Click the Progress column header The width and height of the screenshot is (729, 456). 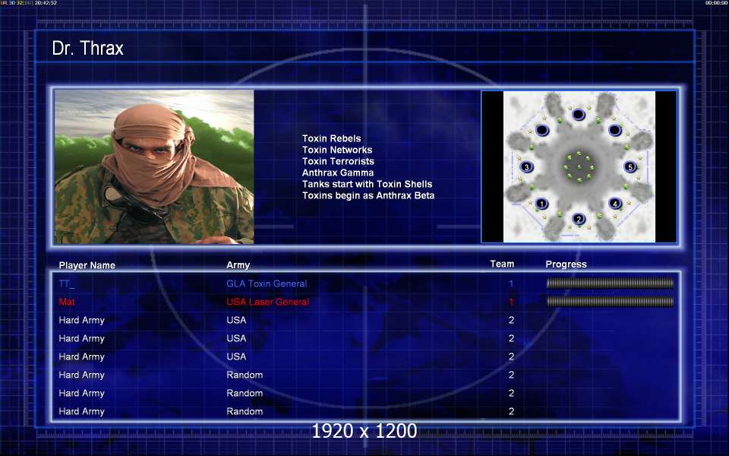coord(566,264)
